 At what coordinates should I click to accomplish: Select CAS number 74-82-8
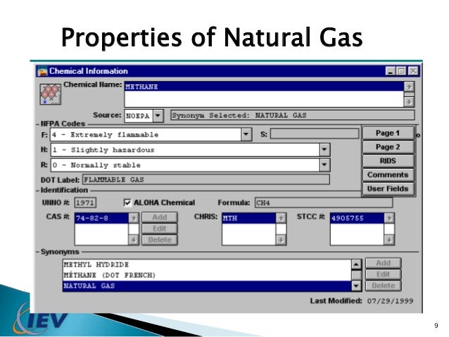pyautogui.click(x=101, y=218)
